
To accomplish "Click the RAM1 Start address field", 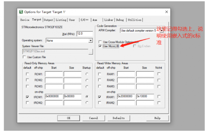I will [126, 74].
